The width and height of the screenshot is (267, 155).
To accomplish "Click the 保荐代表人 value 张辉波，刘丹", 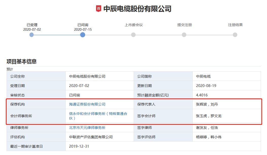I will coord(207,104).
